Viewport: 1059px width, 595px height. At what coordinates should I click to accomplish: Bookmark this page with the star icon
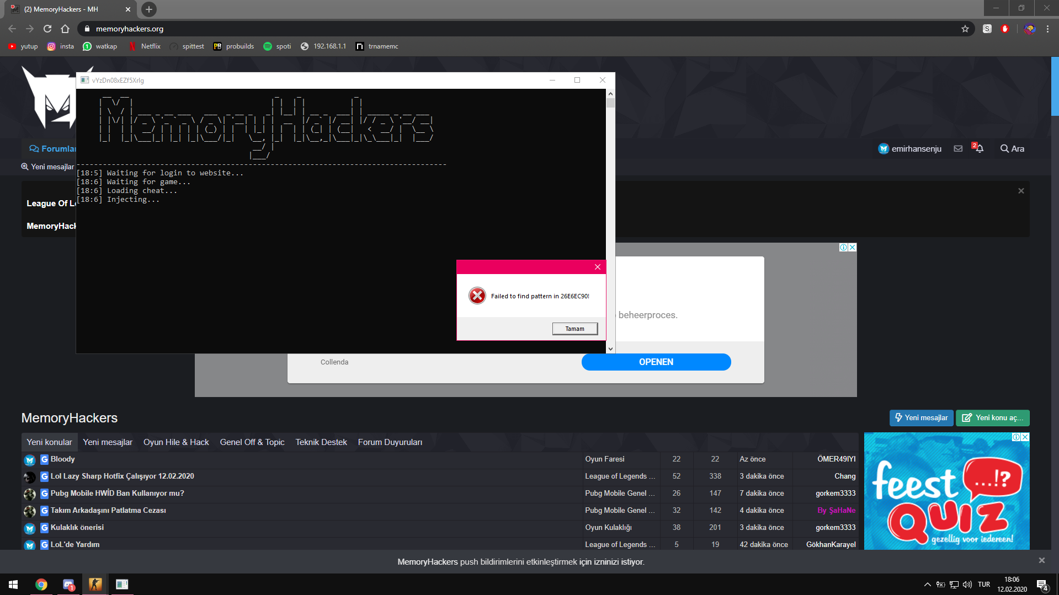(965, 29)
